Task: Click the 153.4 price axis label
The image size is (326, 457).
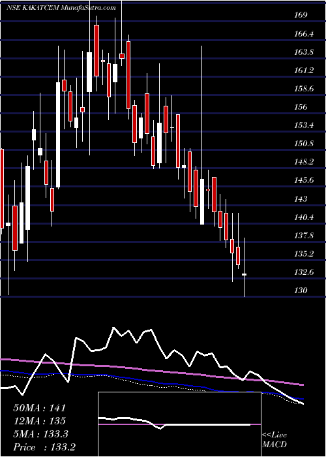Action: [304, 125]
